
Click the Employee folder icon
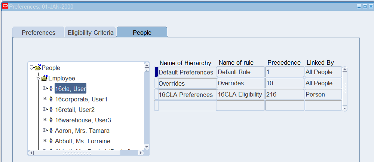point(44,78)
